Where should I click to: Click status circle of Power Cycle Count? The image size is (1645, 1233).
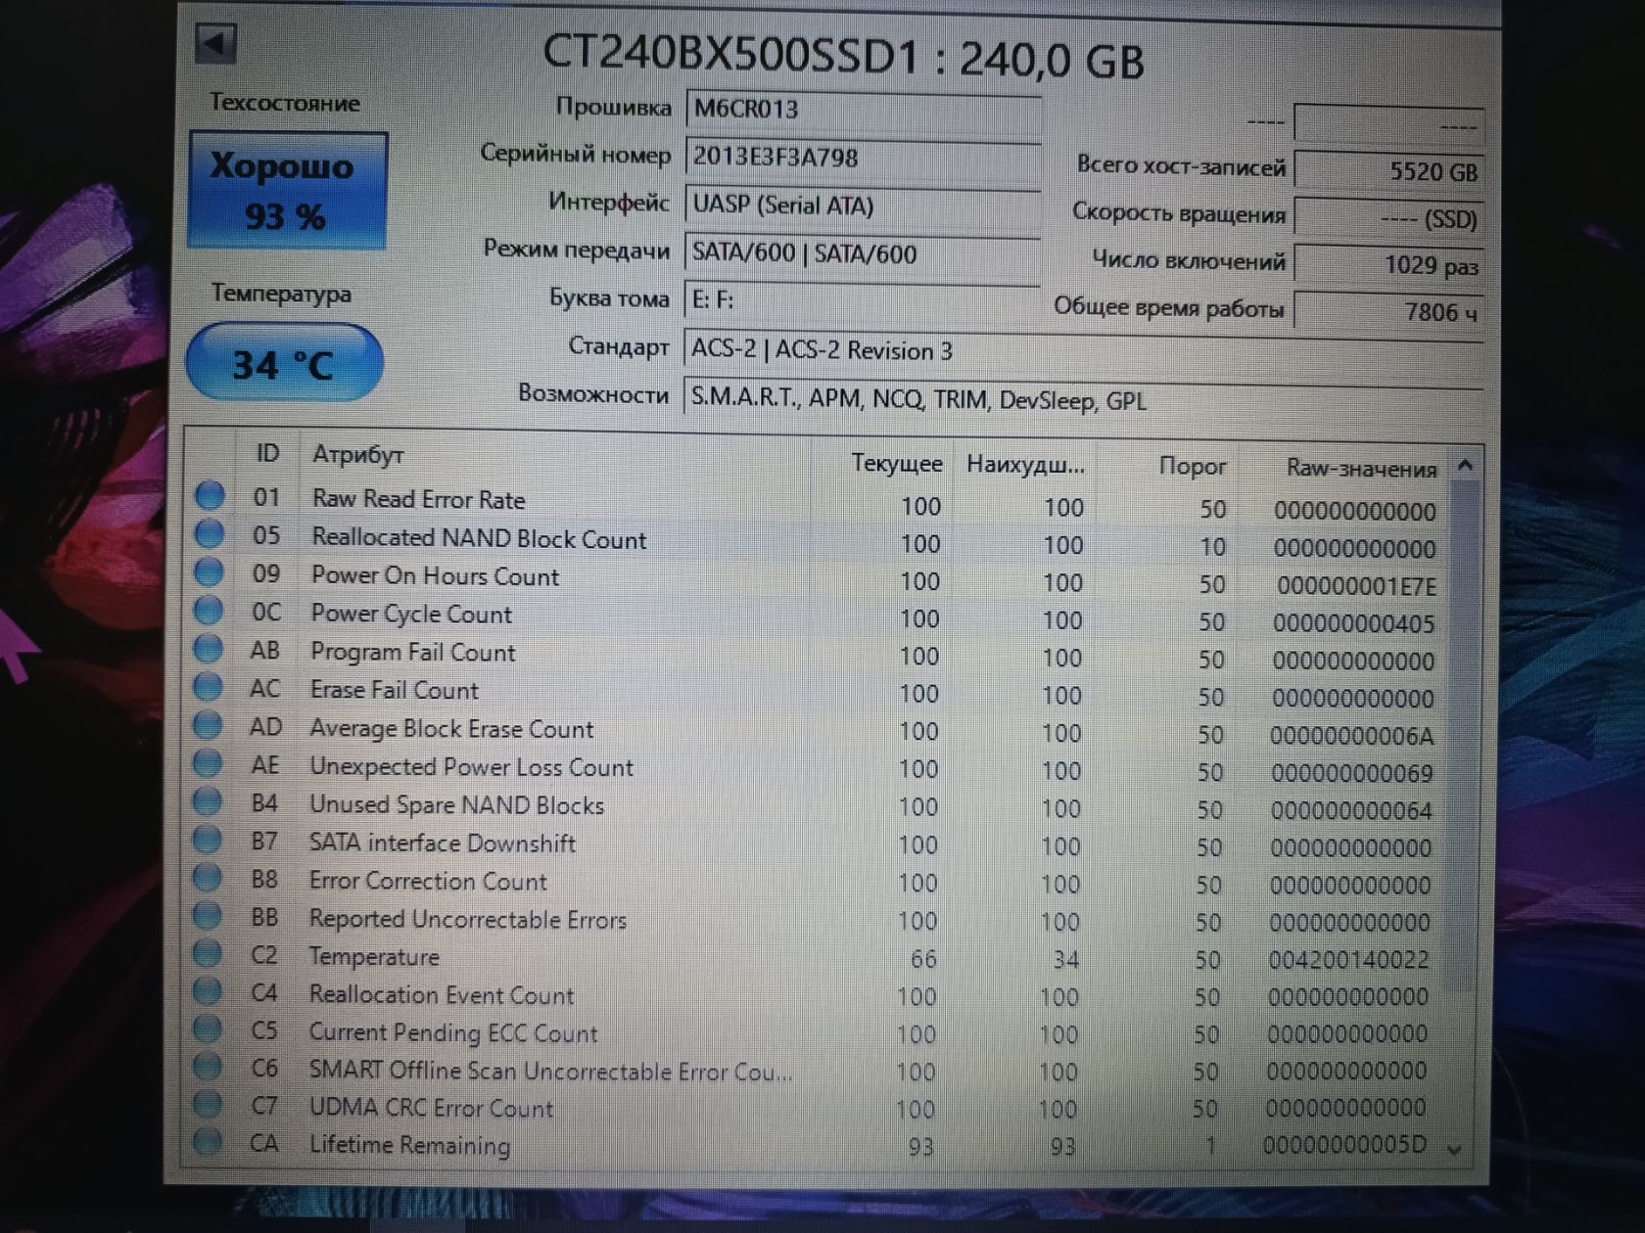pos(209,610)
